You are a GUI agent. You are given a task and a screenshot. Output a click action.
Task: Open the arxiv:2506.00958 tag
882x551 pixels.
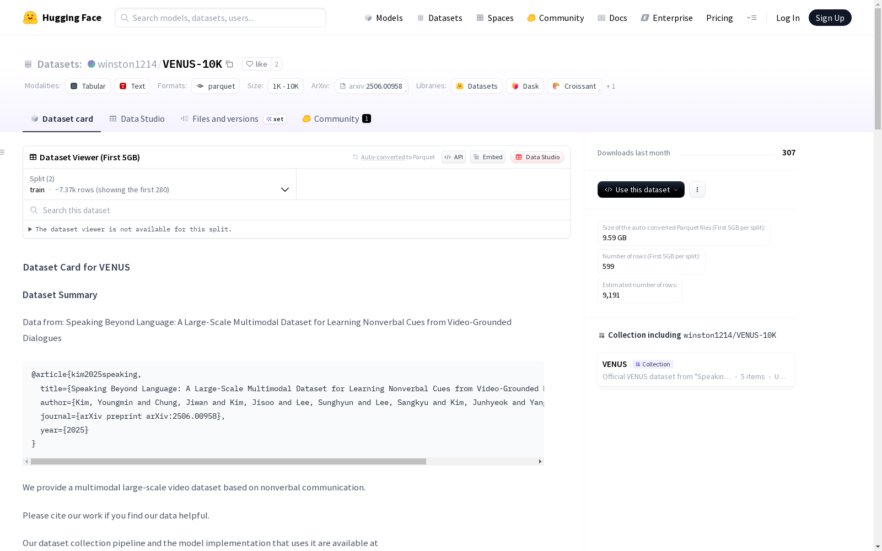(371, 86)
